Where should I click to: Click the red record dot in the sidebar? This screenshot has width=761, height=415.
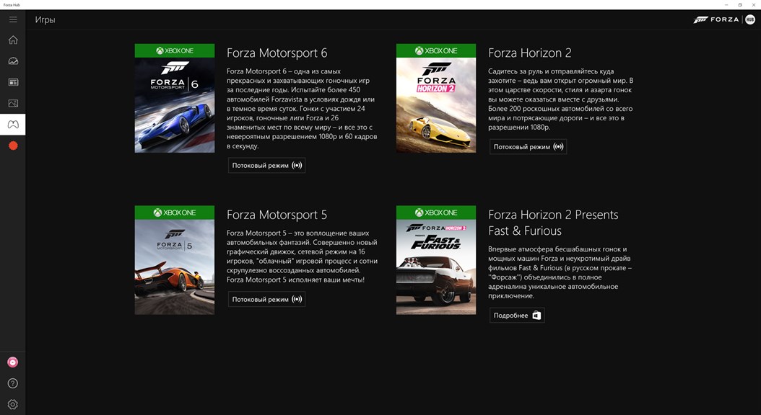pos(12,145)
